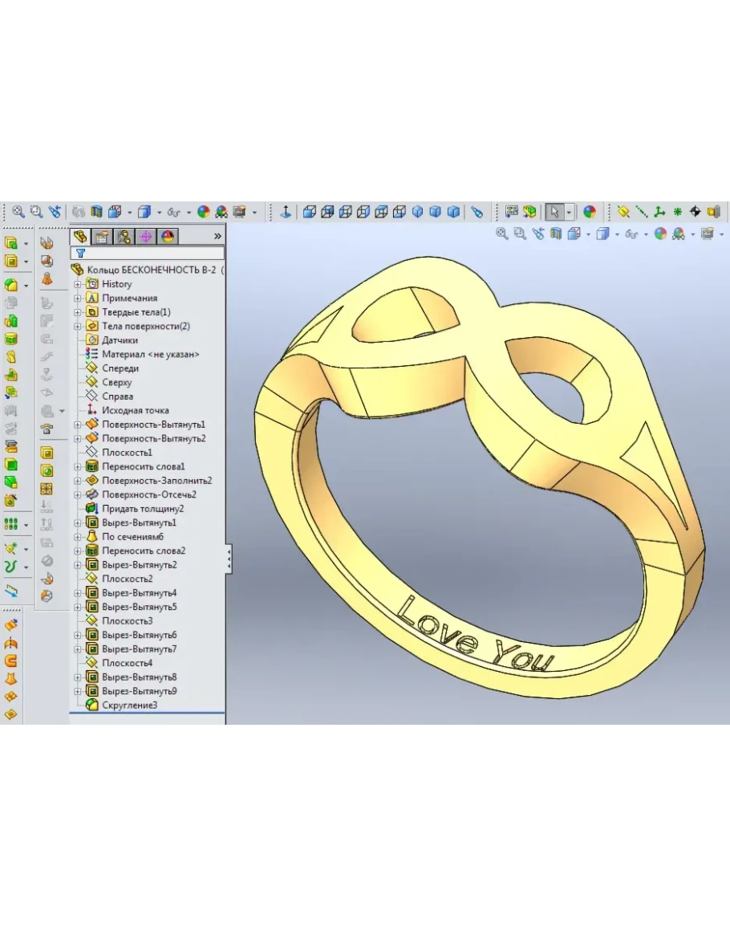Click Zoom to Fit in top toolbar
Screen dimensions: 730x927
click(x=18, y=212)
